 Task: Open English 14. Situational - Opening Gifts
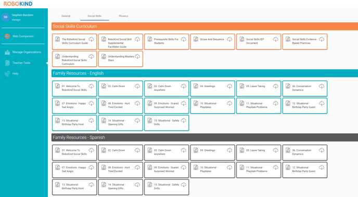point(121,123)
